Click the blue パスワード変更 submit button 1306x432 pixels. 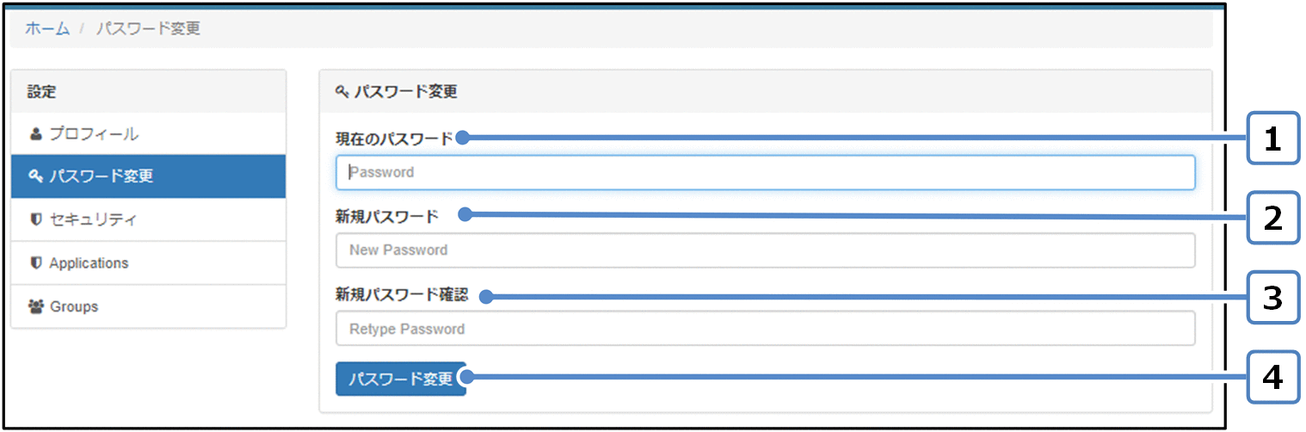tap(401, 379)
